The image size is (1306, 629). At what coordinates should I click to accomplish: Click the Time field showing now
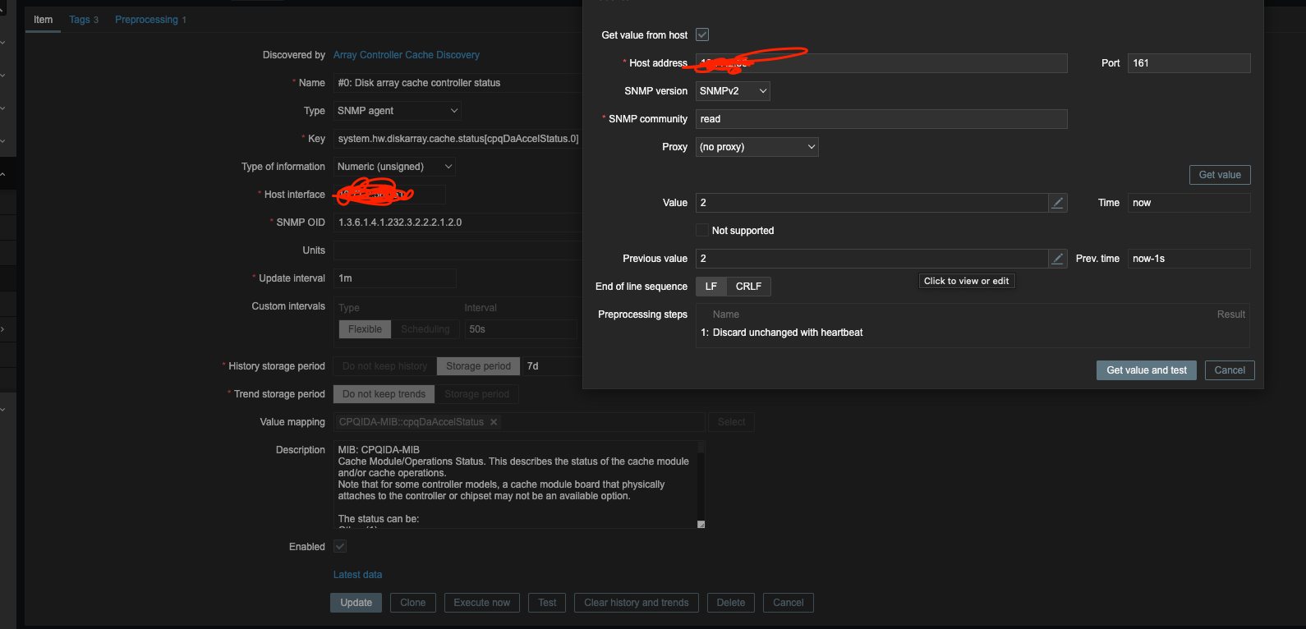click(1189, 203)
